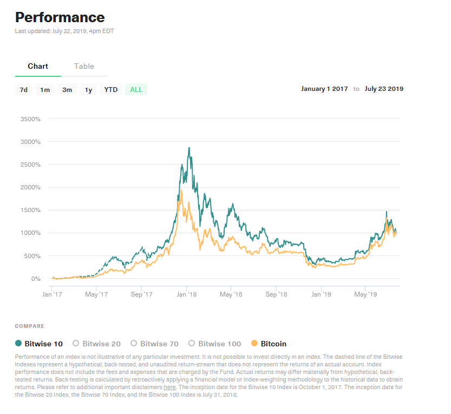Image resolution: width=451 pixels, height=414 pixels.
Task: Select the ALL time range
Action: click(136, 90)
